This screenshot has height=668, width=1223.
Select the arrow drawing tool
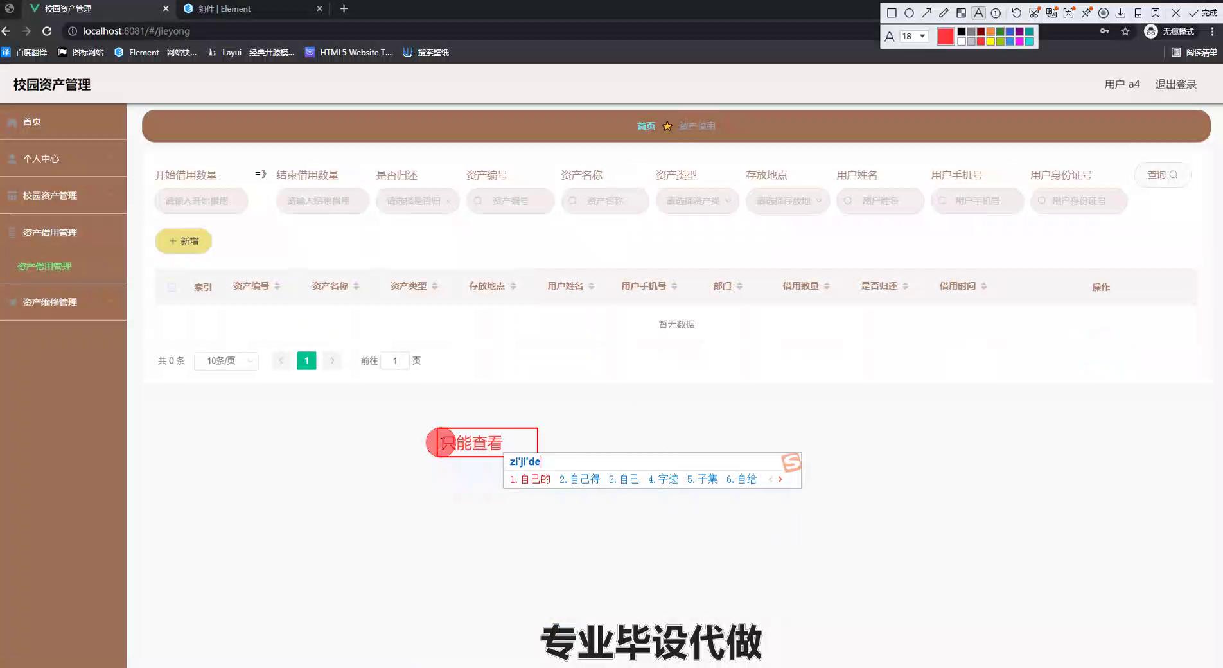pos(926,13)
